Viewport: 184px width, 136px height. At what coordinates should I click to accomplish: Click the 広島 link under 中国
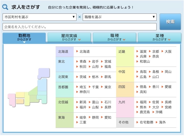click(x=143, y=77)
